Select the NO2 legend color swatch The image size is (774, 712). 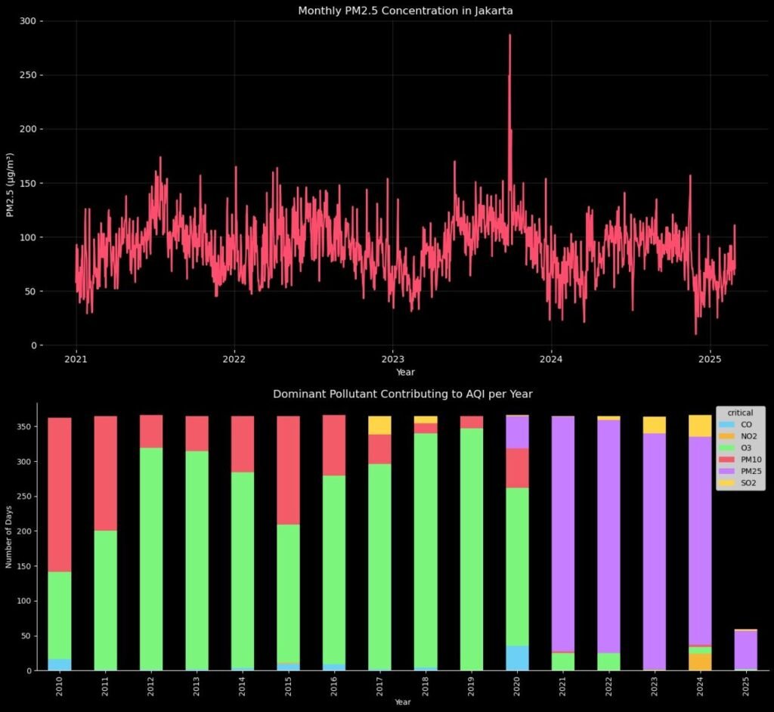(727, 436)
